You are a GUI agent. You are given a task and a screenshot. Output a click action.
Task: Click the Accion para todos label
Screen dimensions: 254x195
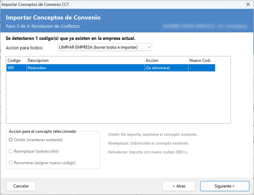tap(24, 48)
